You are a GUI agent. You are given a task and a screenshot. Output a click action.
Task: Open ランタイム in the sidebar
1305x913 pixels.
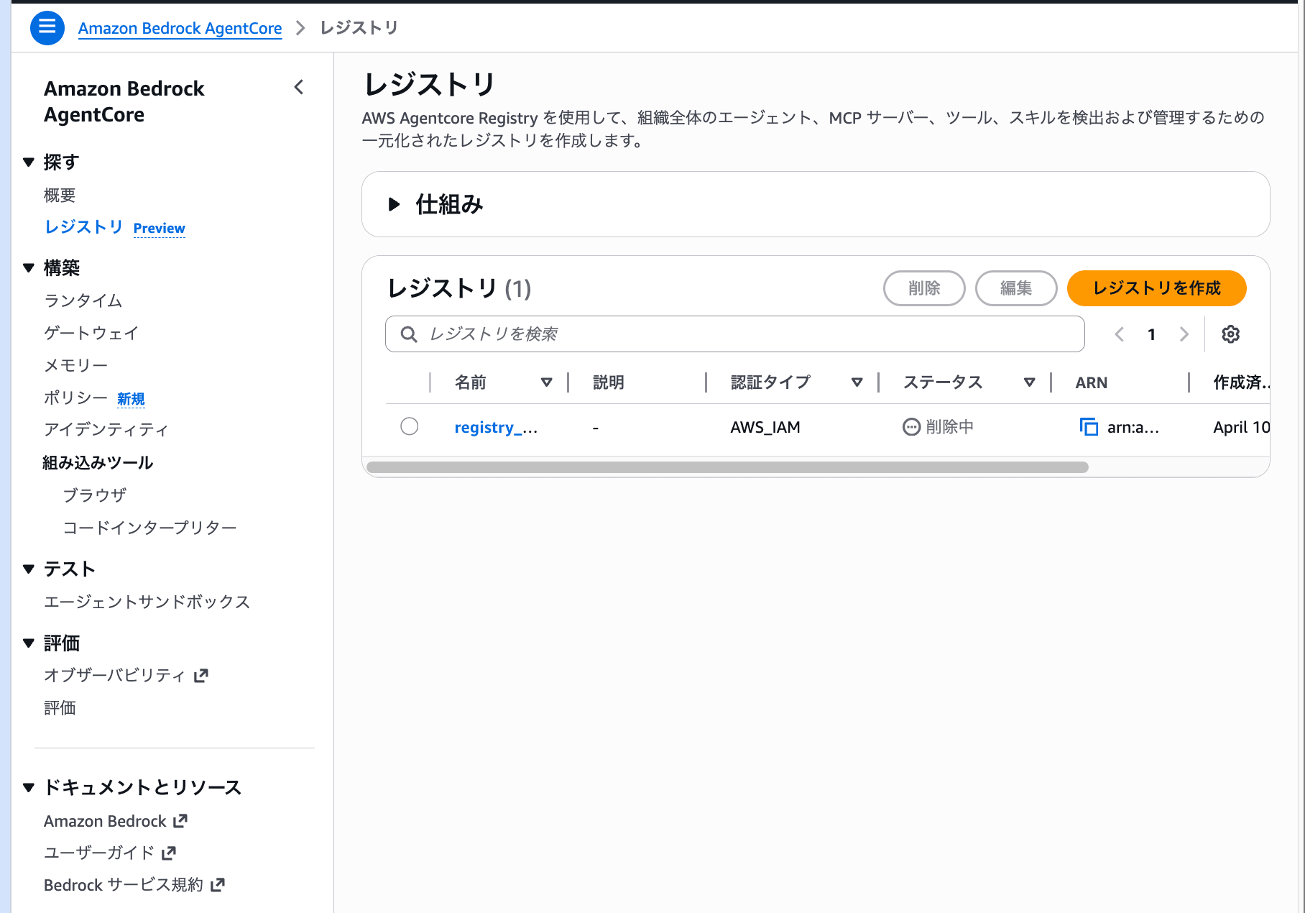click(83, 300)
